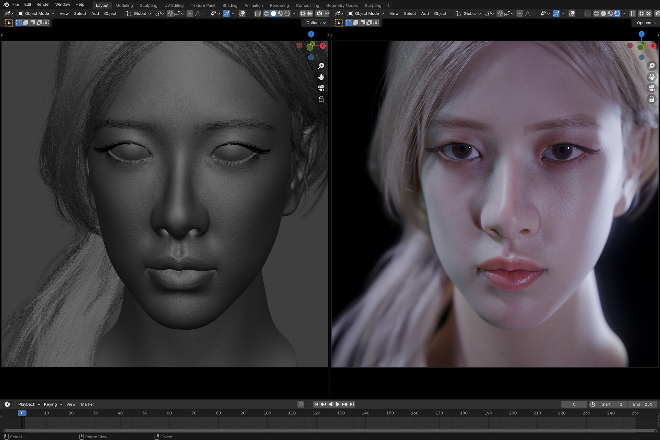This screenshot has width=660, height=440.
Task: Open the Playback dropdown in the timeline
Action: click(27, 404)
